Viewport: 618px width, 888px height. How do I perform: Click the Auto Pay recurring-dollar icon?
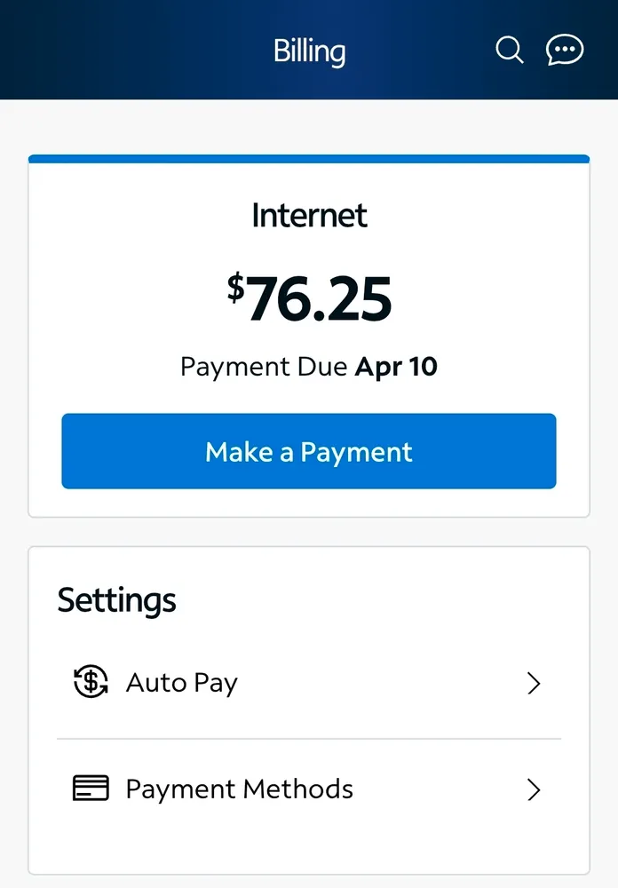tap(91, 683)
